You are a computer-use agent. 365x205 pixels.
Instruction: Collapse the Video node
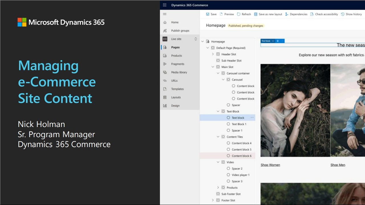[218, 162]
